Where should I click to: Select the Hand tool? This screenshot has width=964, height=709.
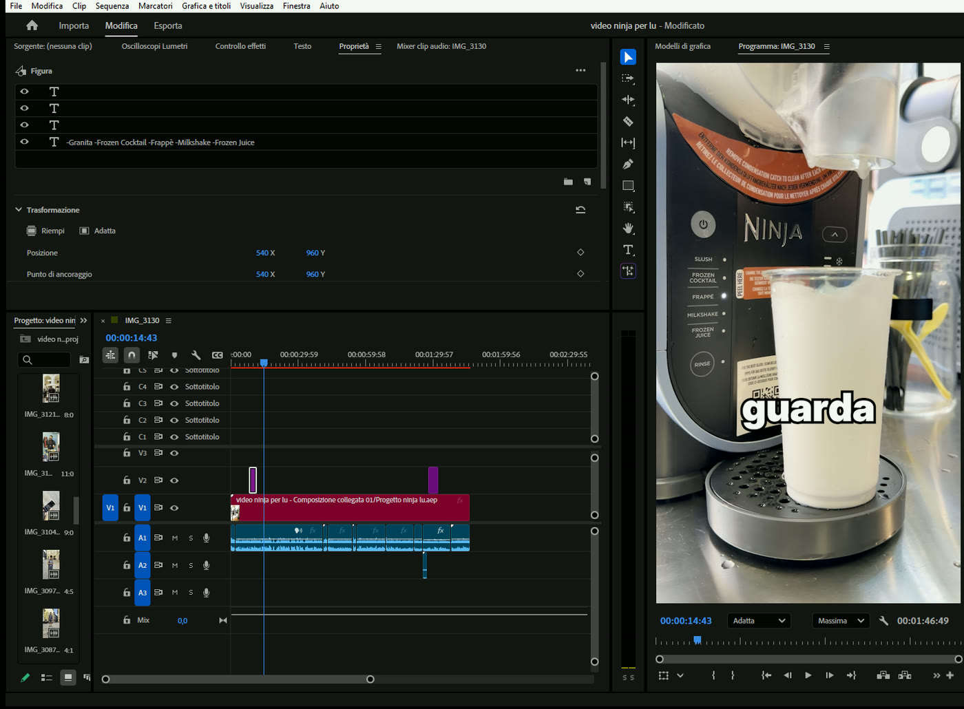point(628,228)
